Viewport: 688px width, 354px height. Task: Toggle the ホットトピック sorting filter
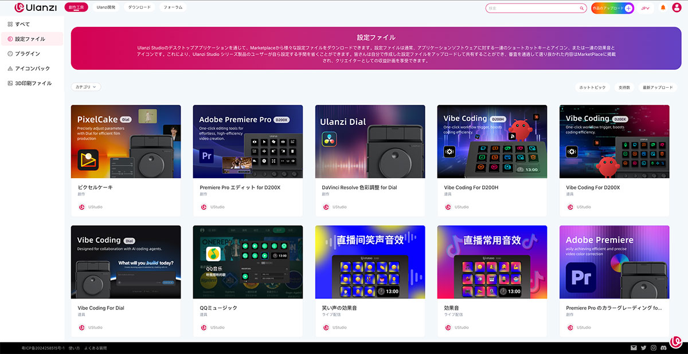(592, 86)
